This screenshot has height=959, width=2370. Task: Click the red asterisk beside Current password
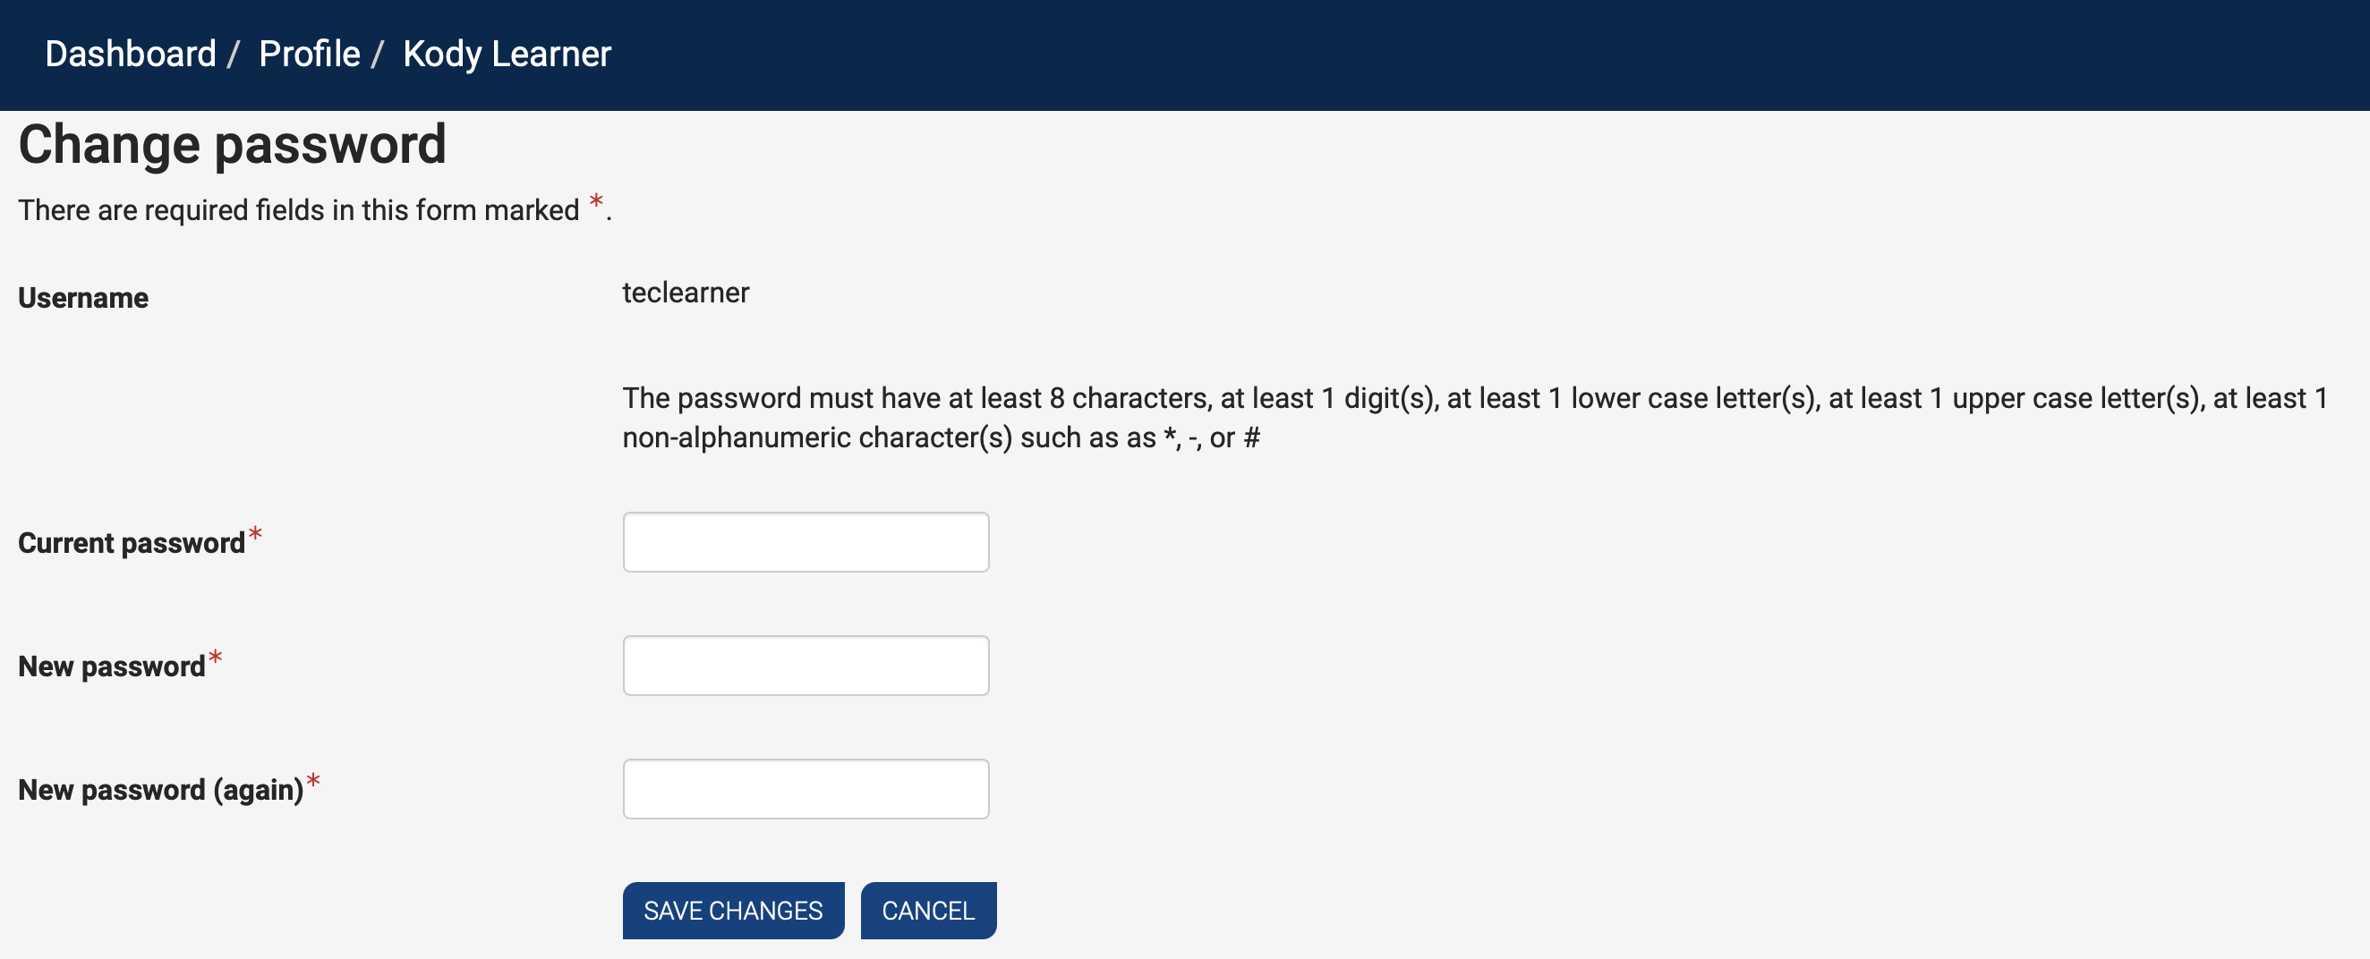pyautogui.click(x=255, y=533)
